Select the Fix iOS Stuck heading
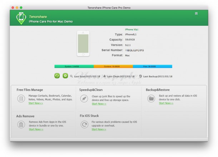 point(89,116)
